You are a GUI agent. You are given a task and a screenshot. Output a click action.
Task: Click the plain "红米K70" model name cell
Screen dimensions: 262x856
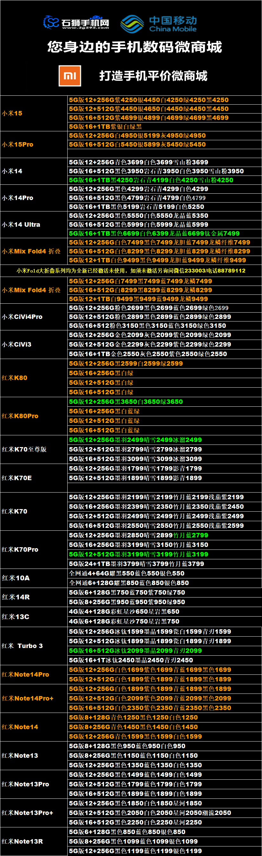click(34, 511)
